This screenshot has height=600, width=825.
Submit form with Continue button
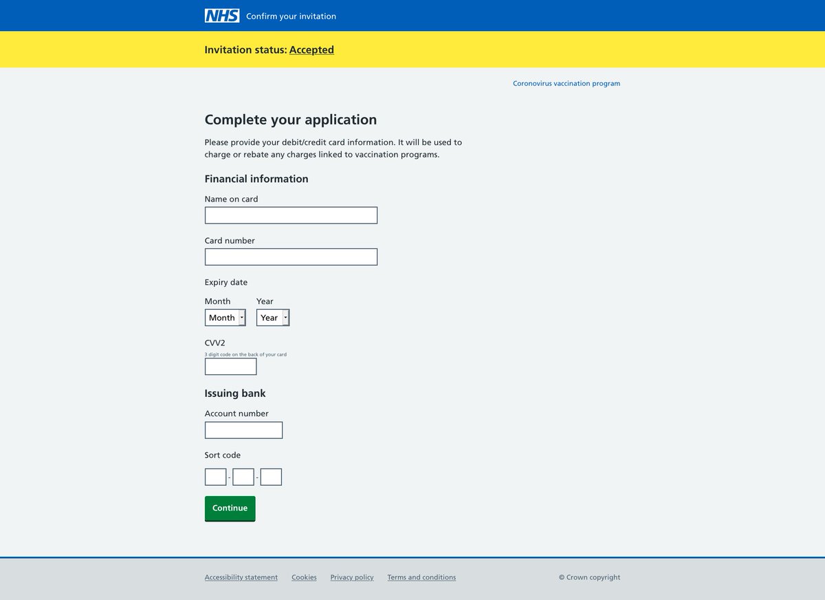(x=230, y=508)
